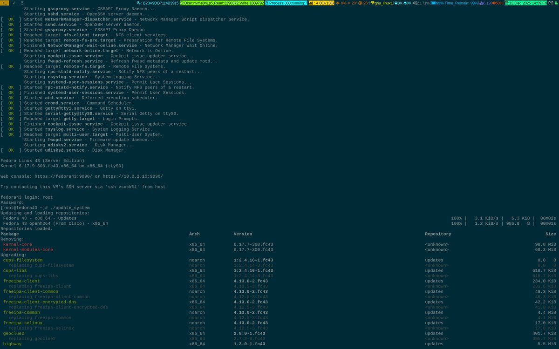559x349 pixels.
Task: Click the cups-libs package name
Action: coord(15,270)
